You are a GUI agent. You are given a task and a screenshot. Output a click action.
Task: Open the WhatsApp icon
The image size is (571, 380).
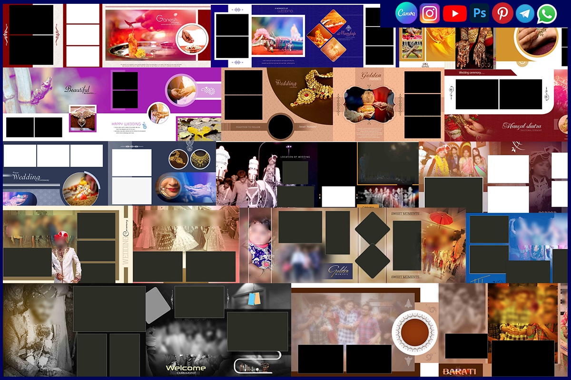[x=547, y=13]
